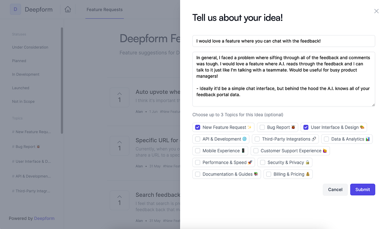Close the idea submission panel
This screenshot has height=229, width=387.
376,11
